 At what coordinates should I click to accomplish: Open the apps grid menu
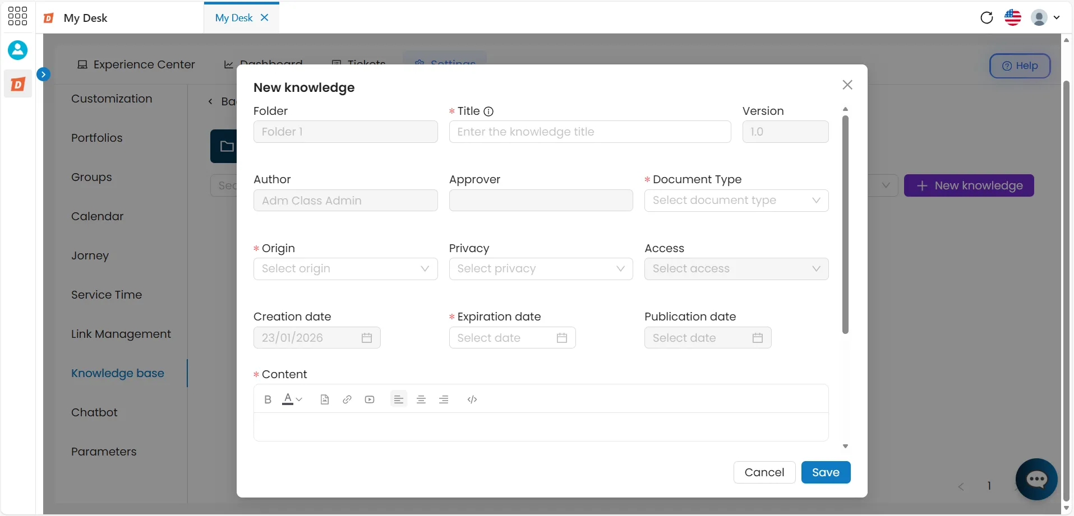(17, 16)
